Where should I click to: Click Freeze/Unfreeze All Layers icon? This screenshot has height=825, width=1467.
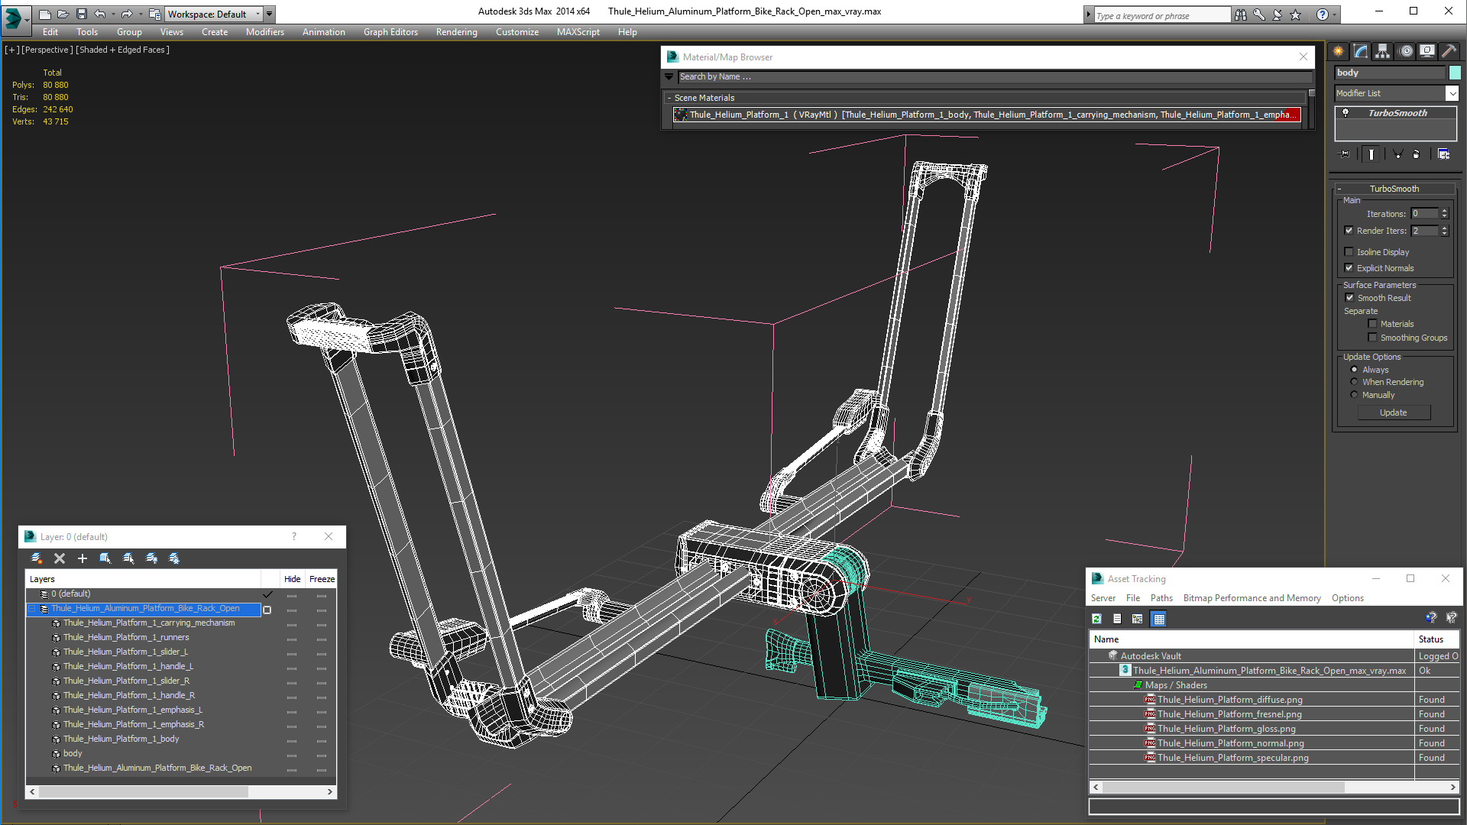pyautogui.click(x=174, y=558)
